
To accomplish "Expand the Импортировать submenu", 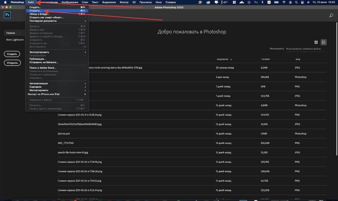I will [57, 90].
